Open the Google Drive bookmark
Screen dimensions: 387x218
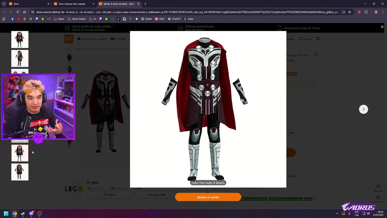coord(31,19)
